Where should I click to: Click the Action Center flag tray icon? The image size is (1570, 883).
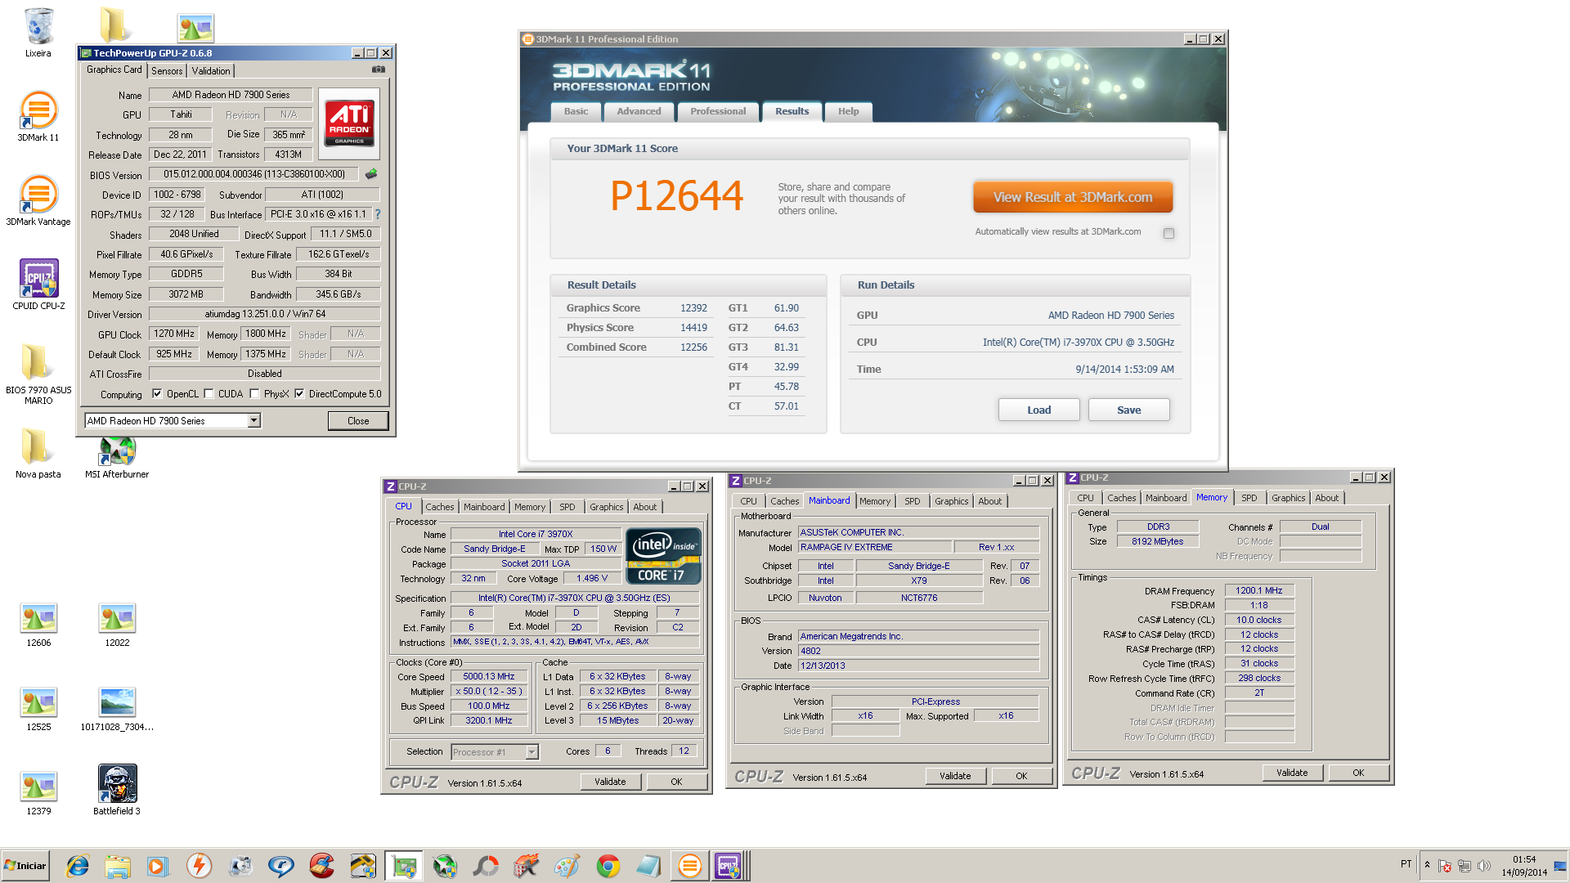click(1445, 866)
